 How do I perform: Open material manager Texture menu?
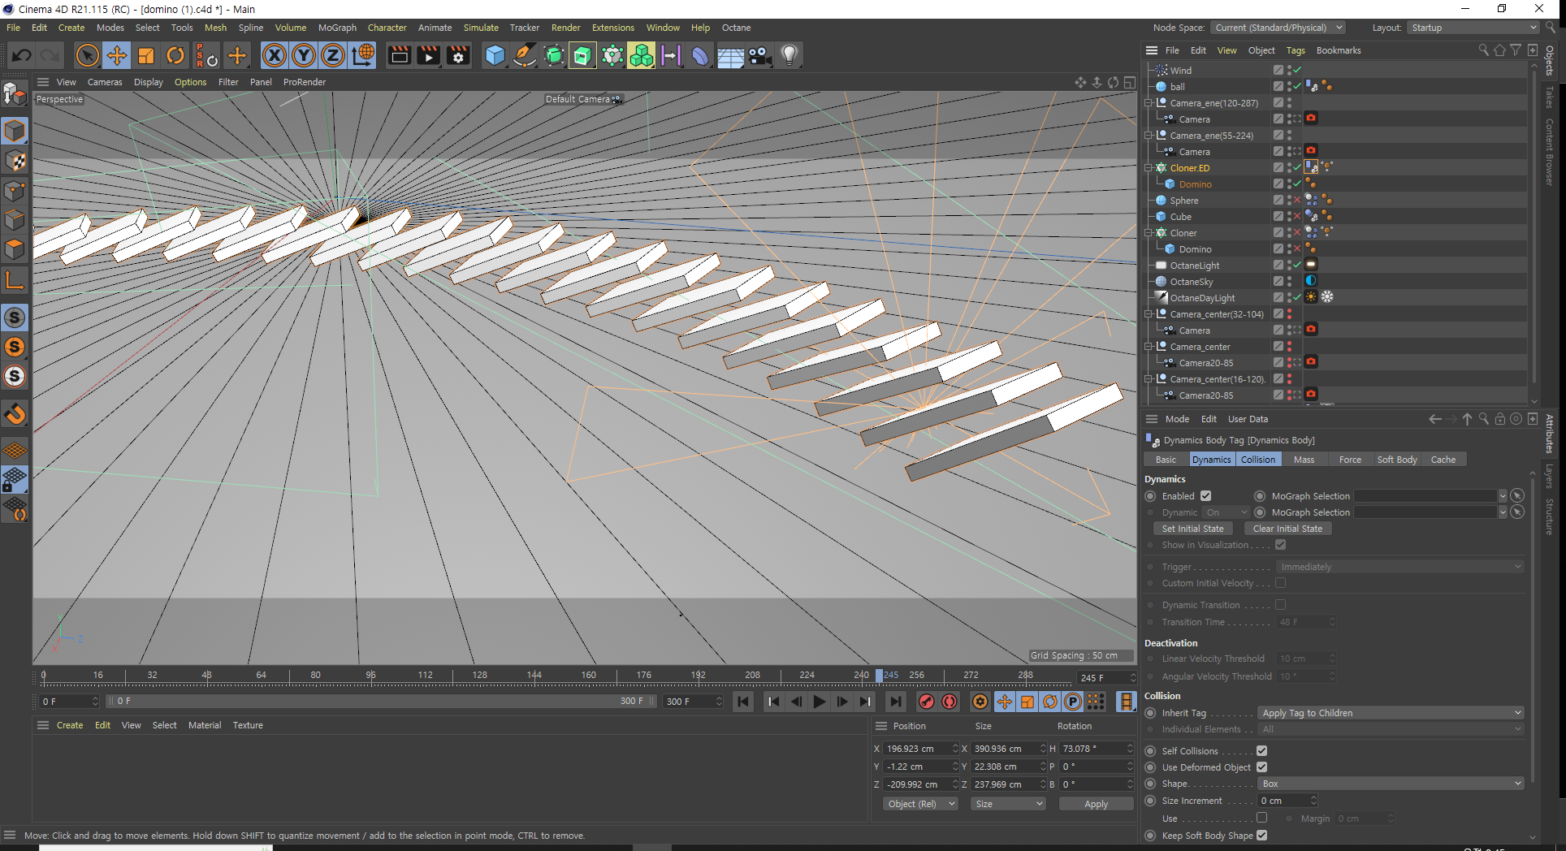tap(248, 725)
